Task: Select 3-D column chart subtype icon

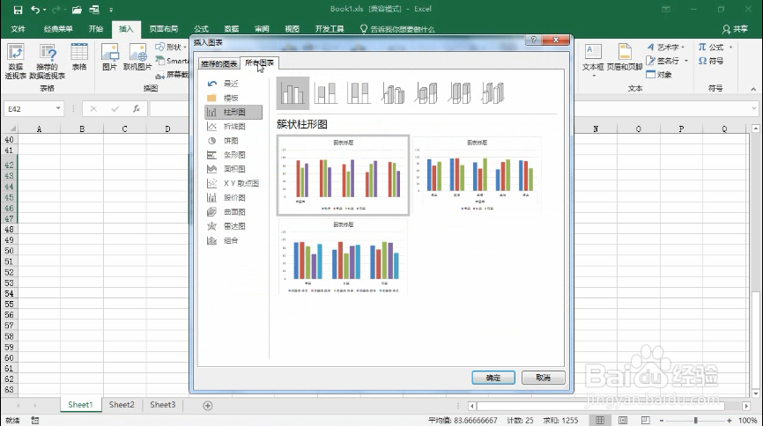Action: tap(493, 92)
